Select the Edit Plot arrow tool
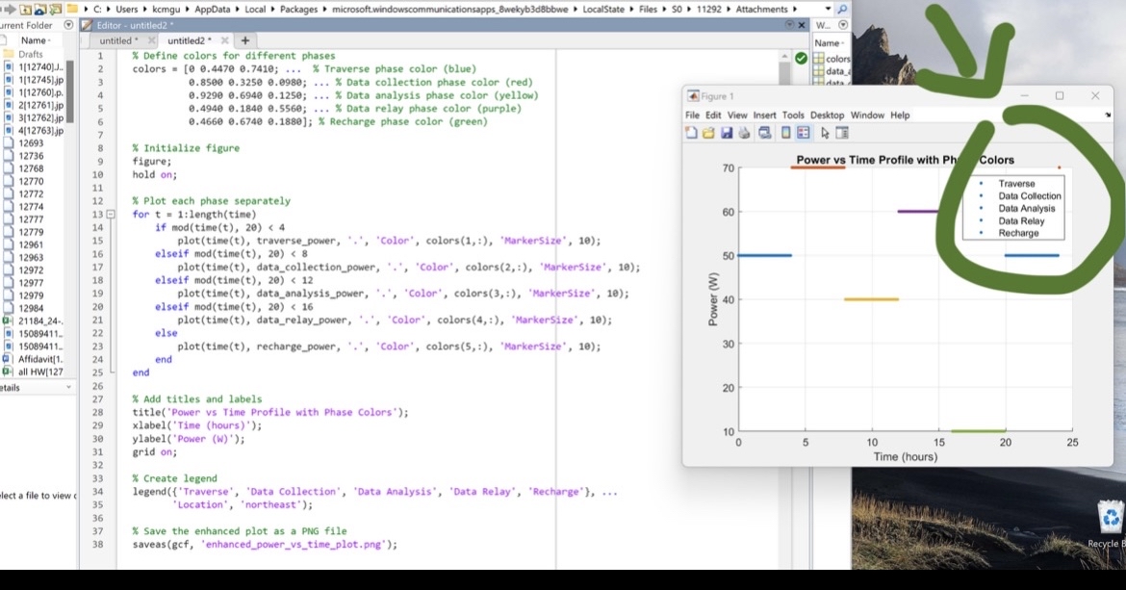 pos(824,134)
